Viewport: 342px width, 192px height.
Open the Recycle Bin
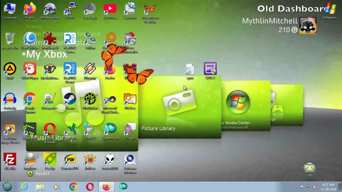click(10, 41)
